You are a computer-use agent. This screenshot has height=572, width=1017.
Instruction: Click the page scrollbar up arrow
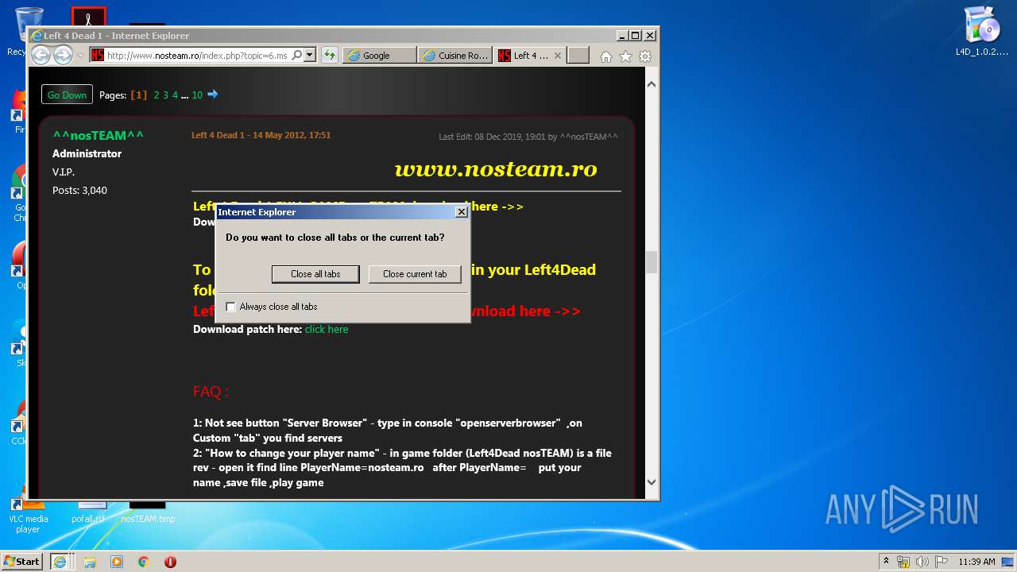pos(652,83)
